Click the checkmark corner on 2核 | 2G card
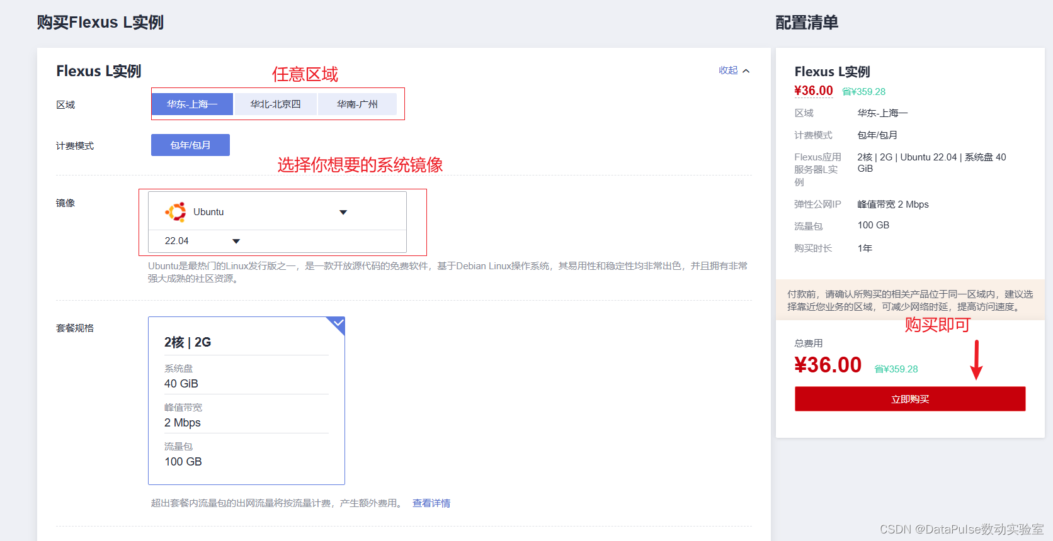Screen dimensions: 1053x541 coord(338,323)
